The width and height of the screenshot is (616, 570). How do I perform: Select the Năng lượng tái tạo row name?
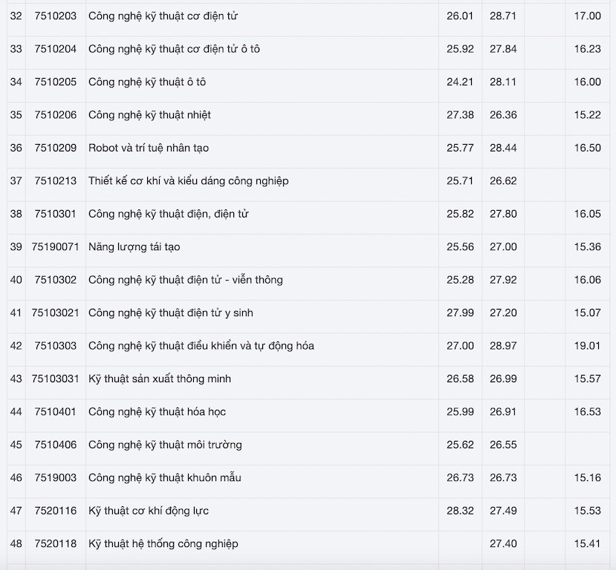[134, 246]
